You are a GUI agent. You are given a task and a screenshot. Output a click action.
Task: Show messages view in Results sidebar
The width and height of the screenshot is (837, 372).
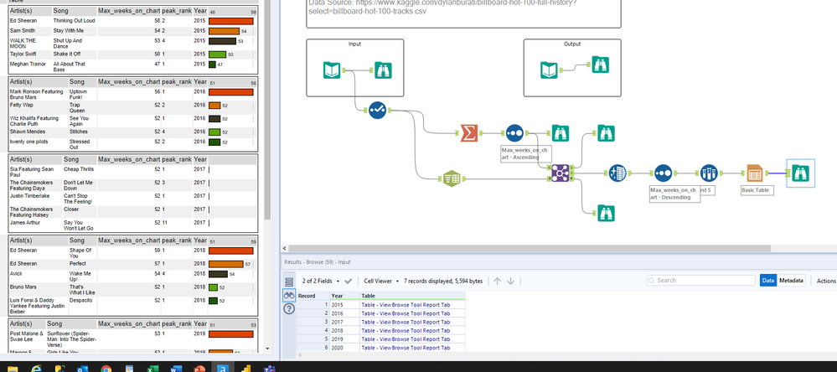[289, 282]
